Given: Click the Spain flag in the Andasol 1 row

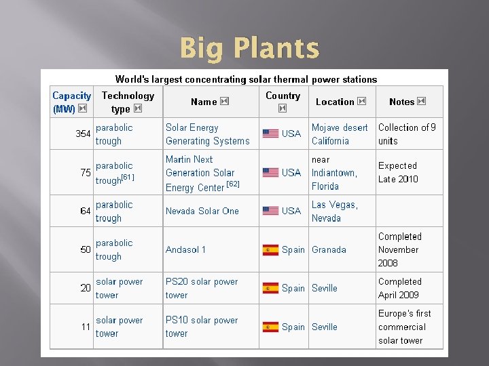Looking at the screenshot, I should [271, 249].
